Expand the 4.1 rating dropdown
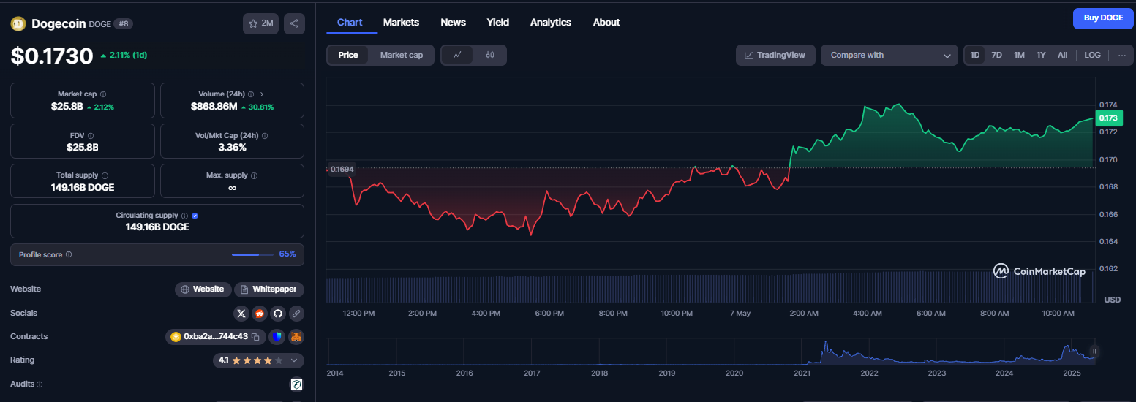 [294, 360]
